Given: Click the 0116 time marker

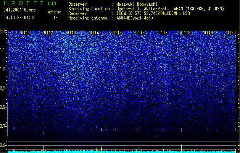Looking at the screenshot, I should tap(140, 33).
